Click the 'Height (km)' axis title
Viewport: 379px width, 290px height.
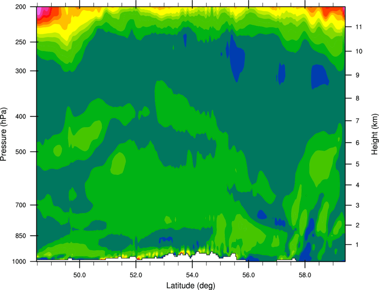(375, 134)
